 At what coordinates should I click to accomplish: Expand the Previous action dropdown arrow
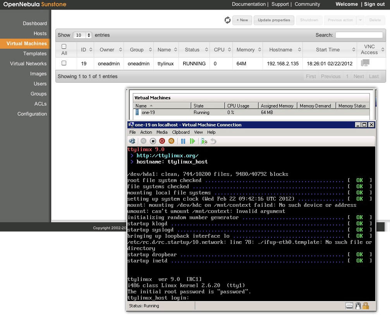pyautogui.click(x=360, y=20)
